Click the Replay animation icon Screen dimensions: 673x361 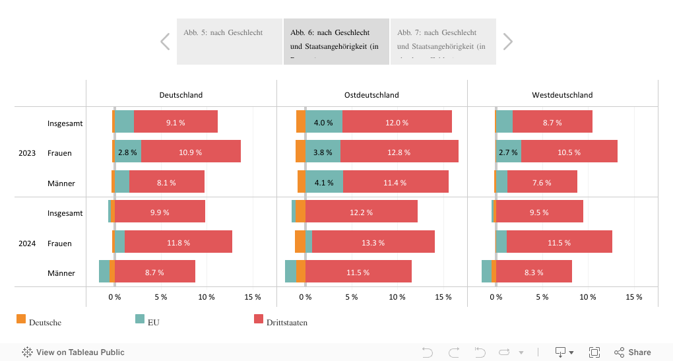505,352
